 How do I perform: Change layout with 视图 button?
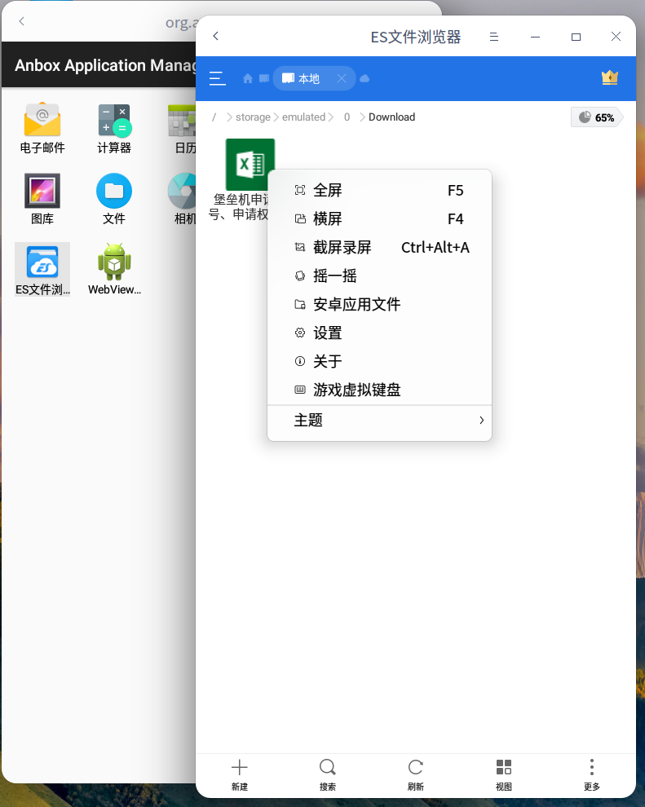point(503,774)
